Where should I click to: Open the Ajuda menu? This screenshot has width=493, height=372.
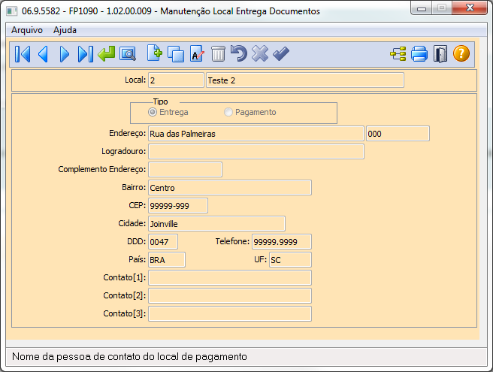(65, 30)
